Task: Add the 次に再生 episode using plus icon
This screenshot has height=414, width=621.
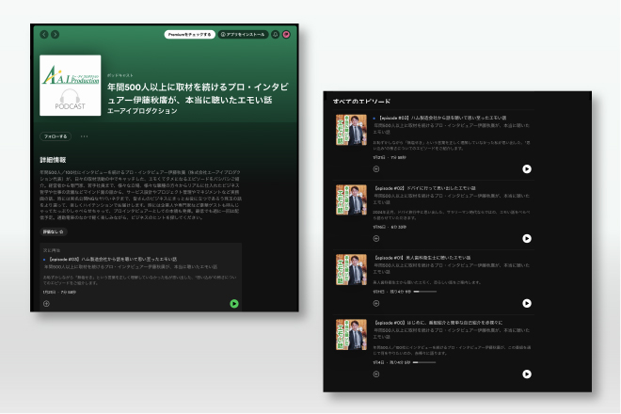Action: (46, 304)
